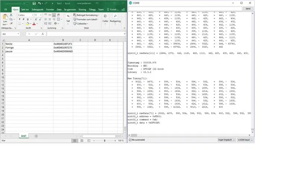Switch to the Sideoppsett tab
Viewport: 298px width, 173px height.
click(38, 10)
